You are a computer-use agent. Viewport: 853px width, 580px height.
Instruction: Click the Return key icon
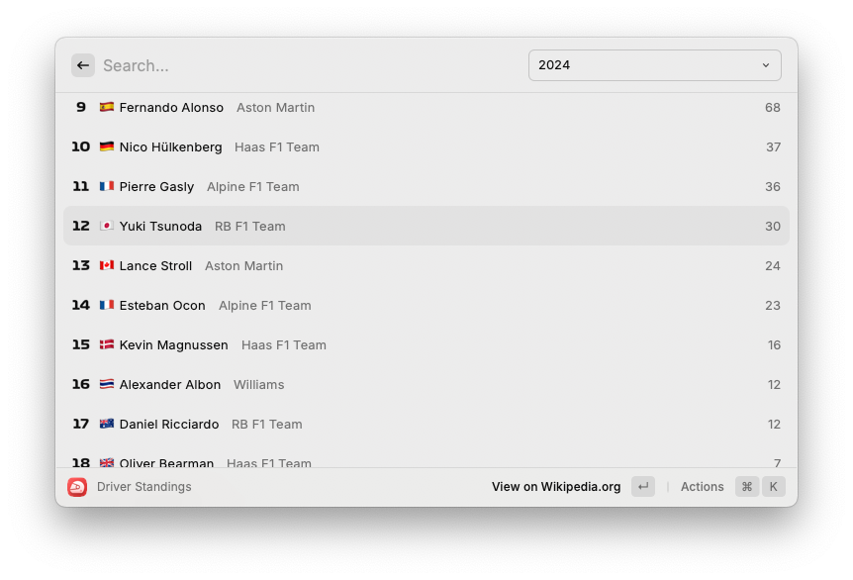[643, 487]
